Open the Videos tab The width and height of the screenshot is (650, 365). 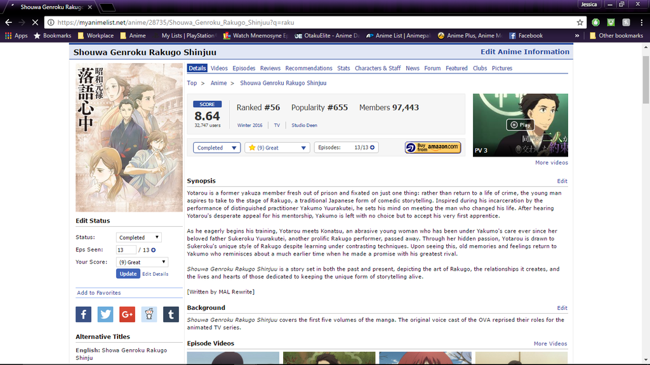[x=219, y=68]
